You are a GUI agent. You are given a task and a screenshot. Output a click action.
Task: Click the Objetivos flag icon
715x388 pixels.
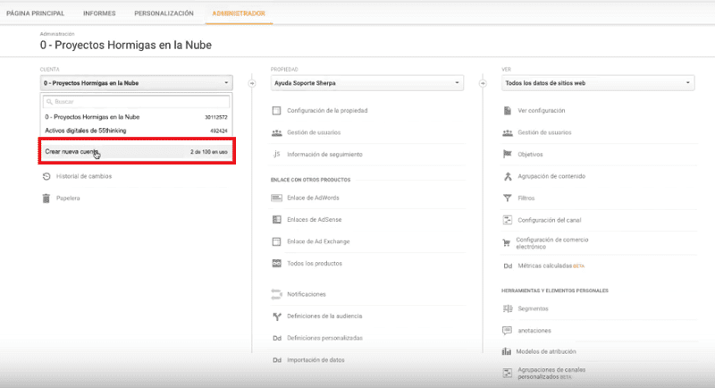[507, 154]
